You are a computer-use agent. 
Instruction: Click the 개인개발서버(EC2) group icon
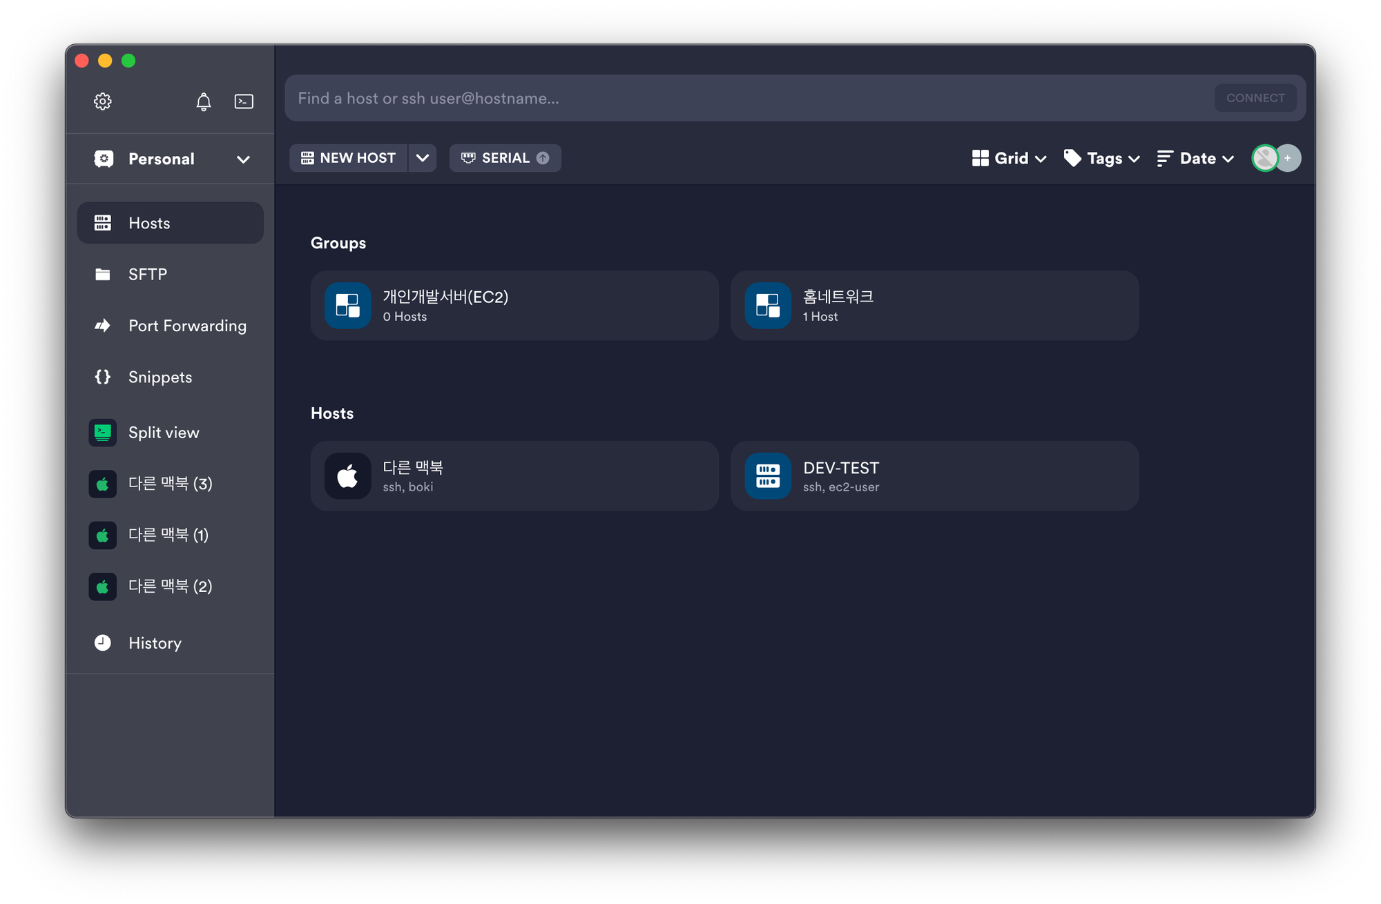click(347, 305)
